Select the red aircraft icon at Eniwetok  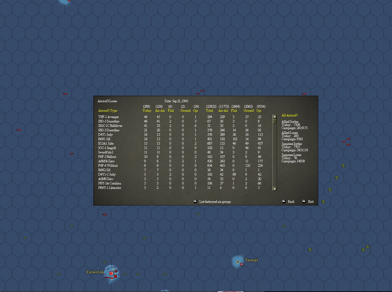tap(116, 271)
